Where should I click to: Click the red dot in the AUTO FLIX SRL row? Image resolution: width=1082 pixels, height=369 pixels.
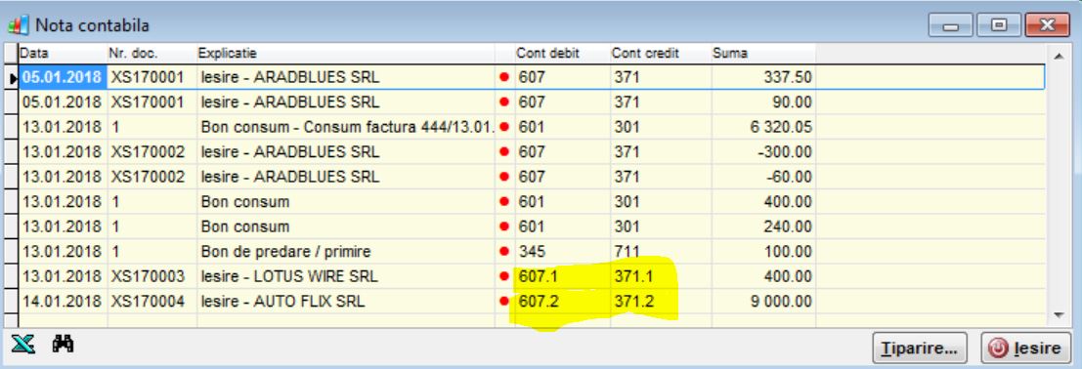(503, 302)
